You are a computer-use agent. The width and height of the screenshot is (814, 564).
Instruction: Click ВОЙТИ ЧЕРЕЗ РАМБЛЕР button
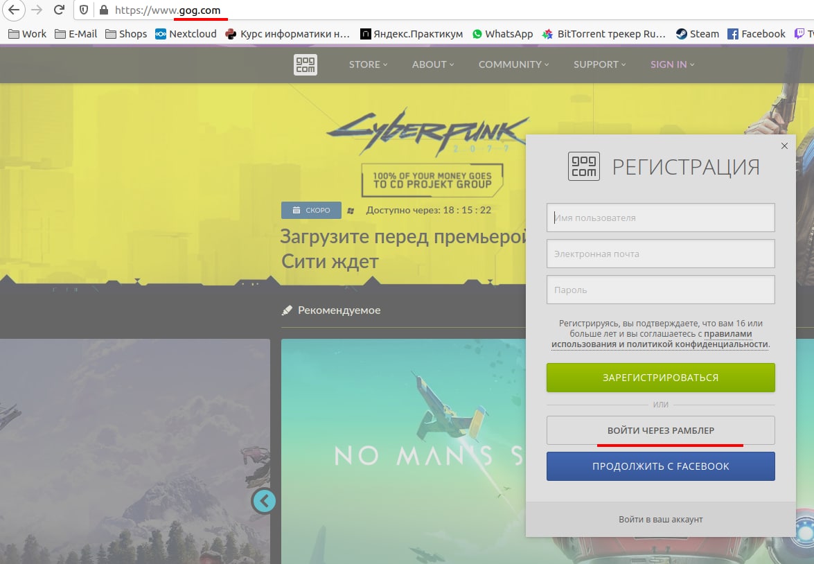(x=660, y=430)
